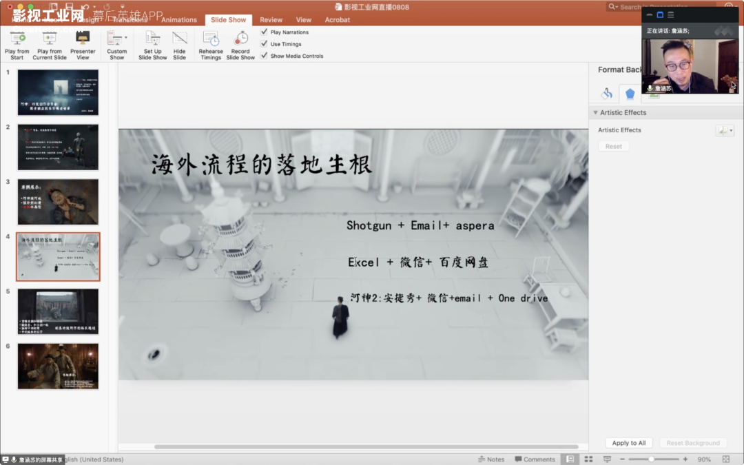
Task: Switch to the Acrobat ribbon tab
Action: coord(338,20)
